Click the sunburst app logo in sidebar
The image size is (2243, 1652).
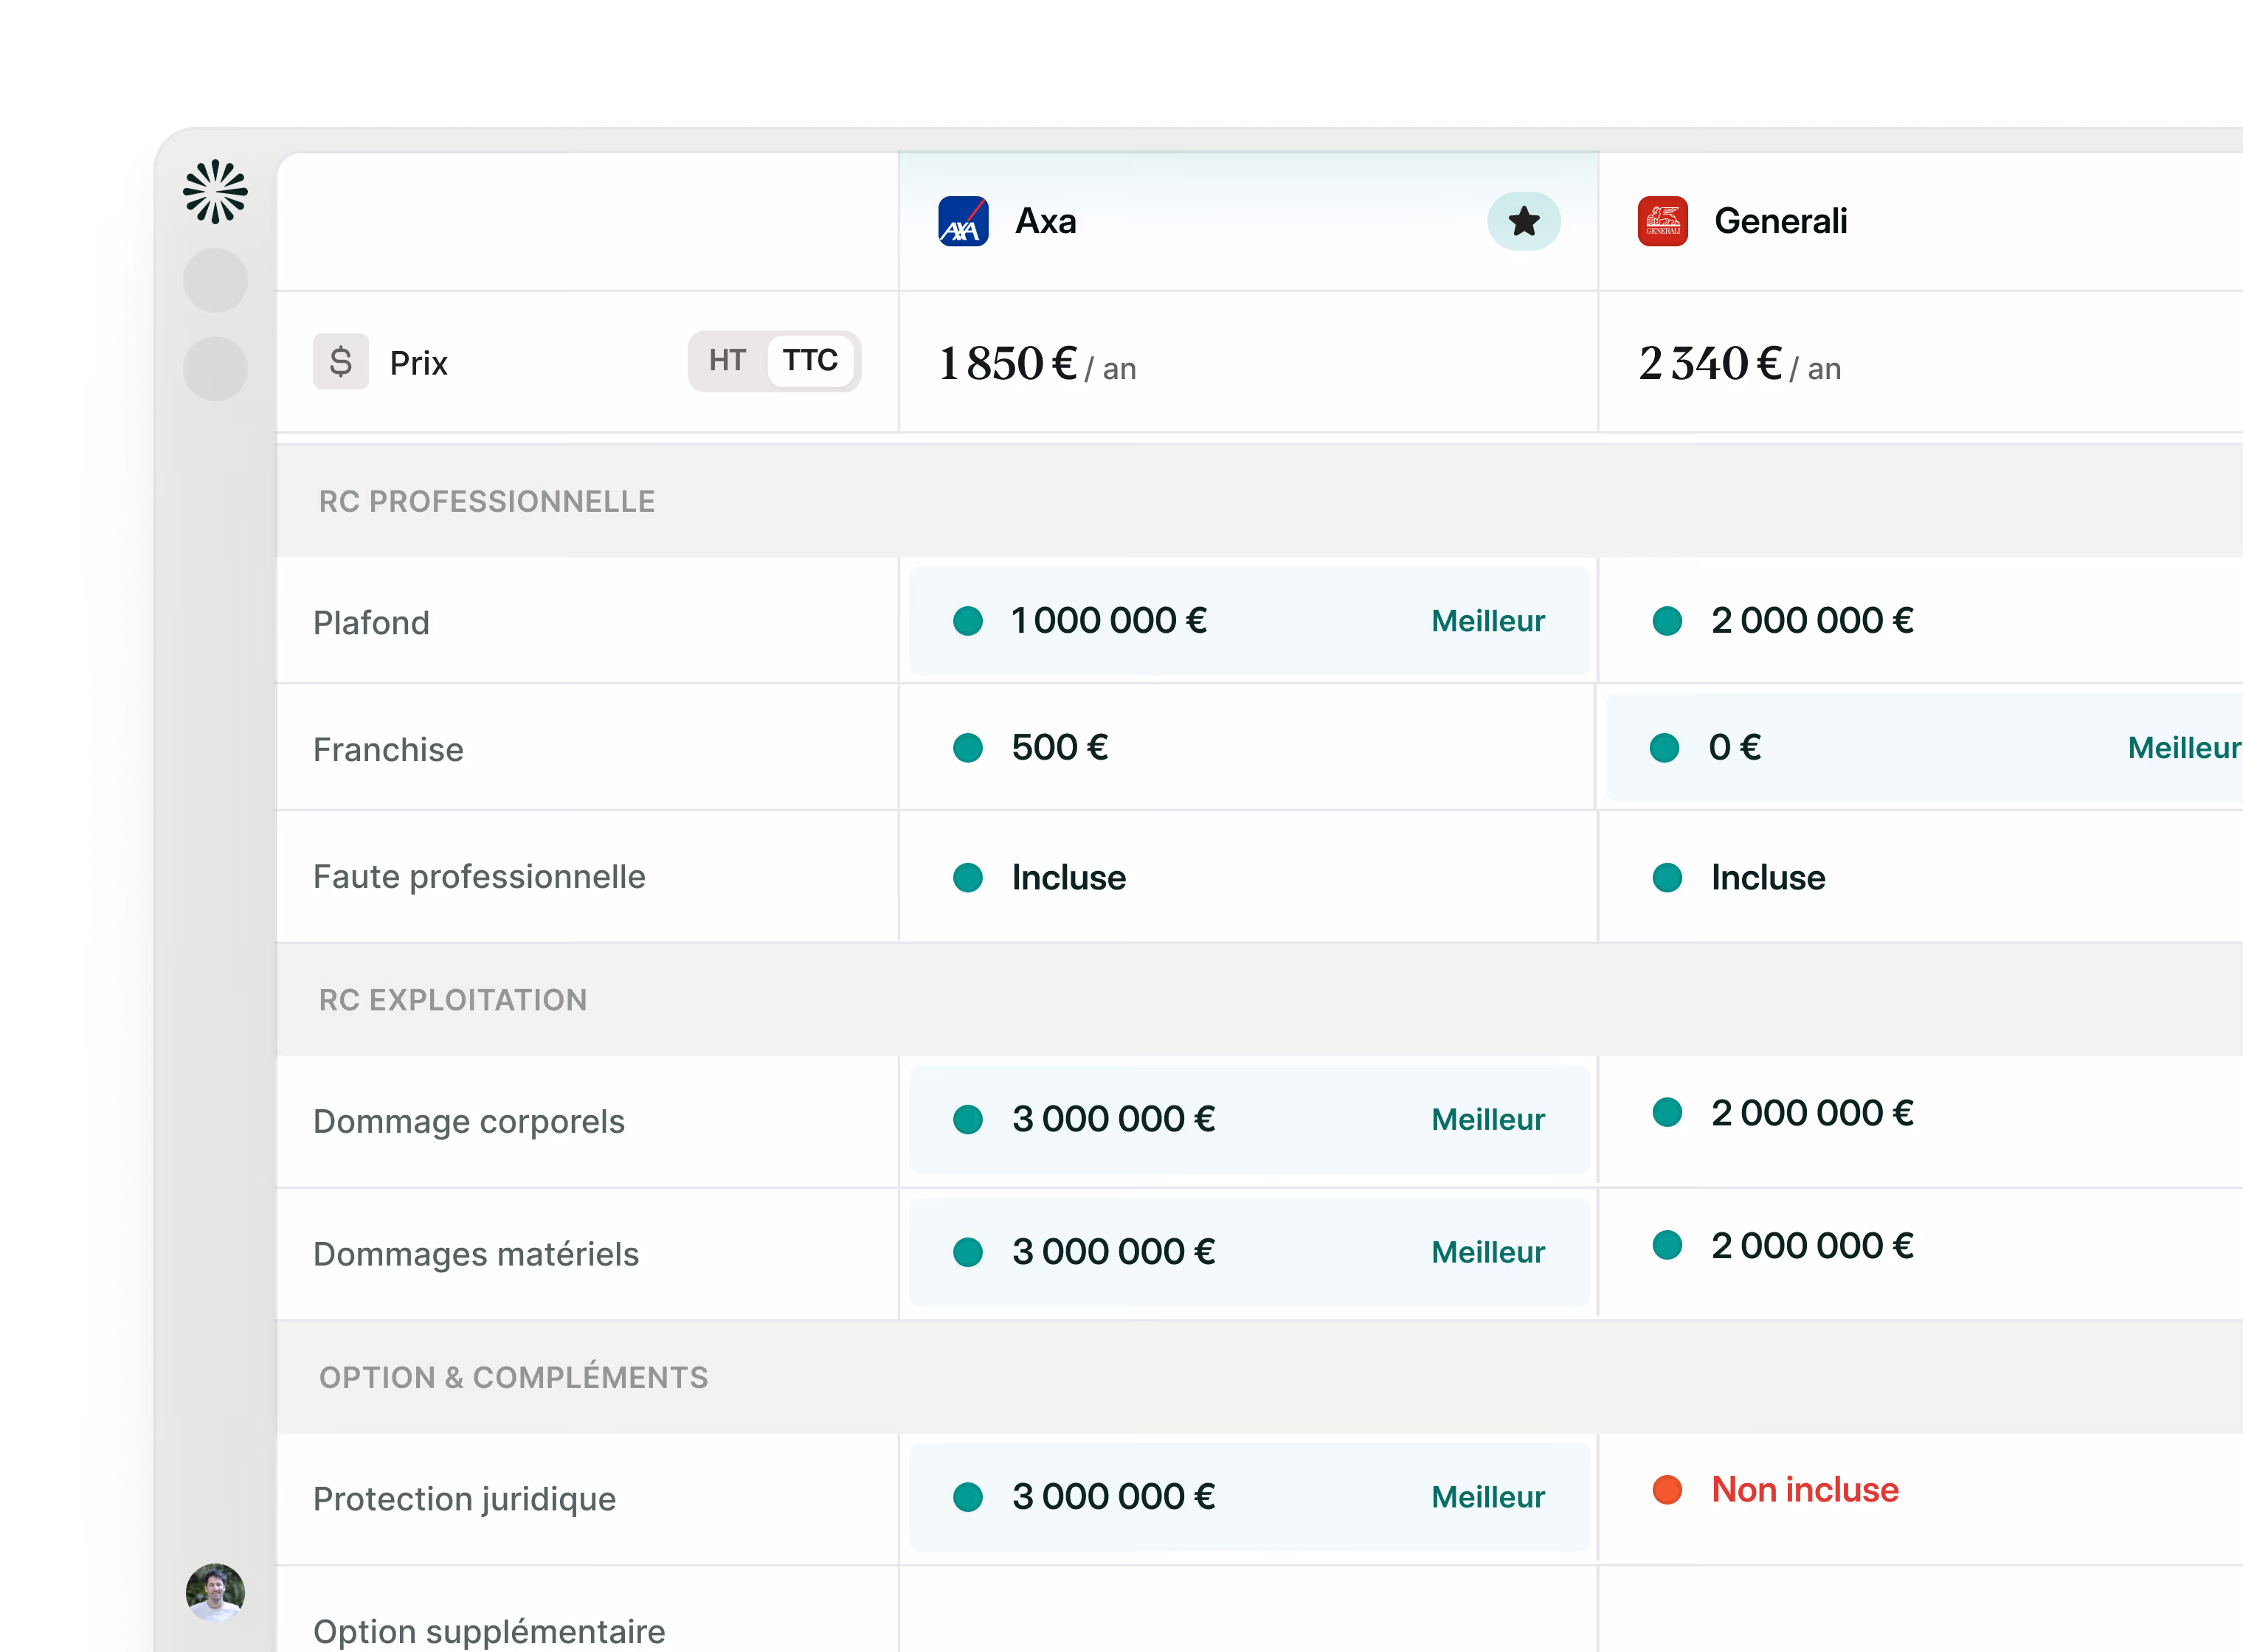pos(215,191)
